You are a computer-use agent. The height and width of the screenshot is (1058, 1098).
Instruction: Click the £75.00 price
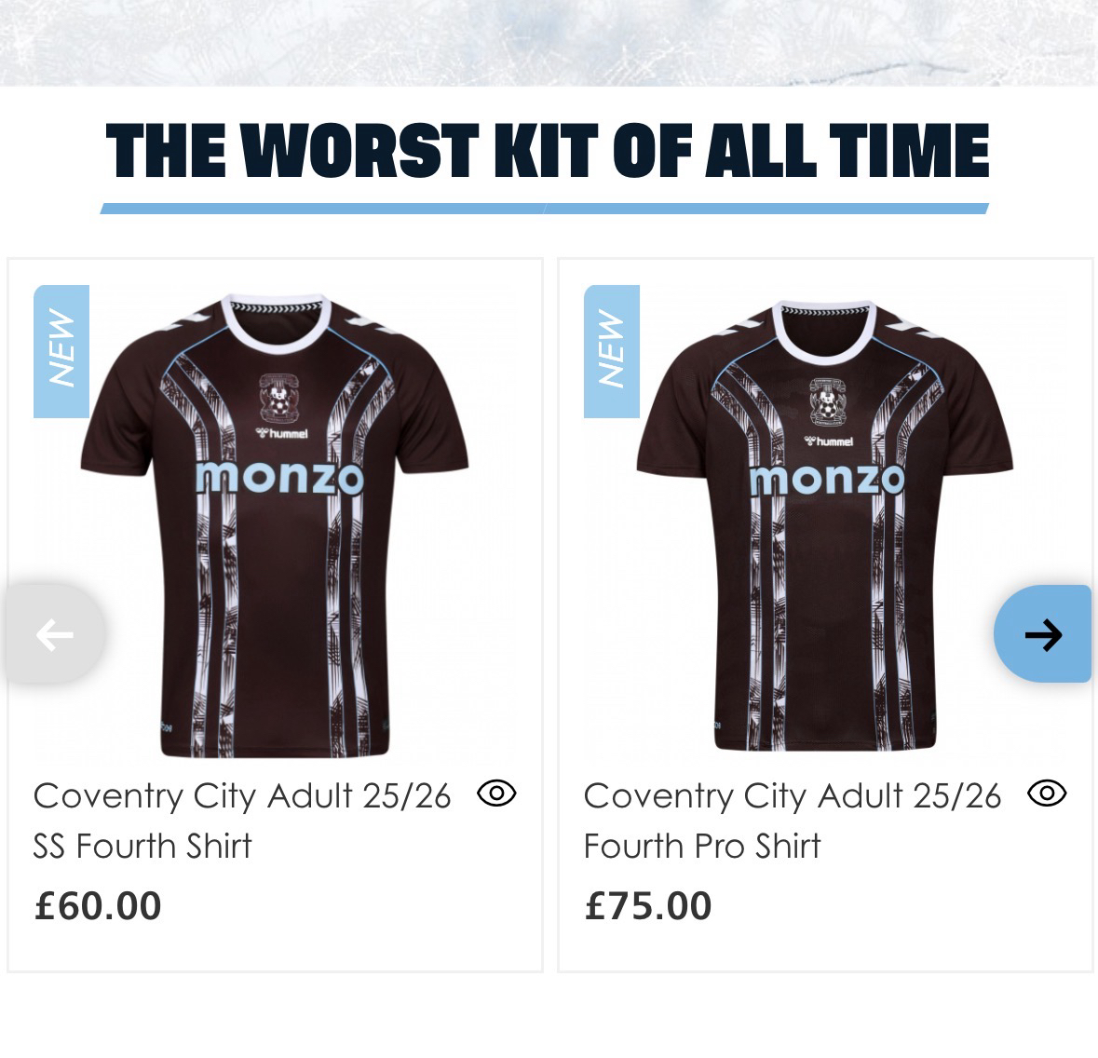(648, 905)
